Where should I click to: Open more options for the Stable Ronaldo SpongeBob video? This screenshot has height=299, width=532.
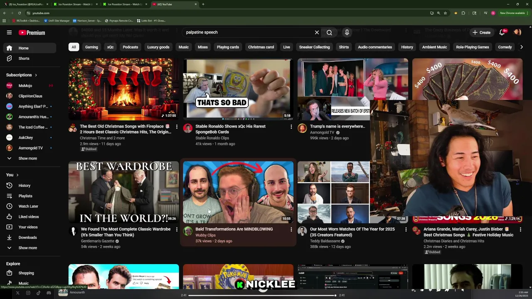coord(291,127)
